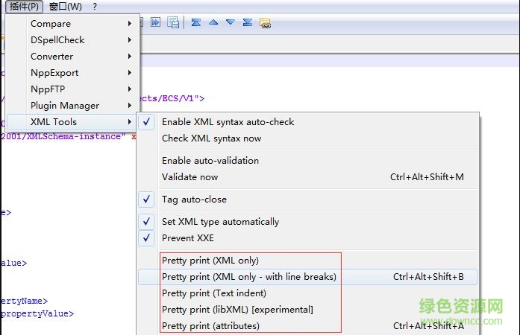
Task: Click the jump-to-first toolbar icon
Action: coord(195,22)
